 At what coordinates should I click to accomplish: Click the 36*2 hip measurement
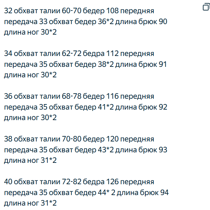pyautogui.click(x=105, y=22)
